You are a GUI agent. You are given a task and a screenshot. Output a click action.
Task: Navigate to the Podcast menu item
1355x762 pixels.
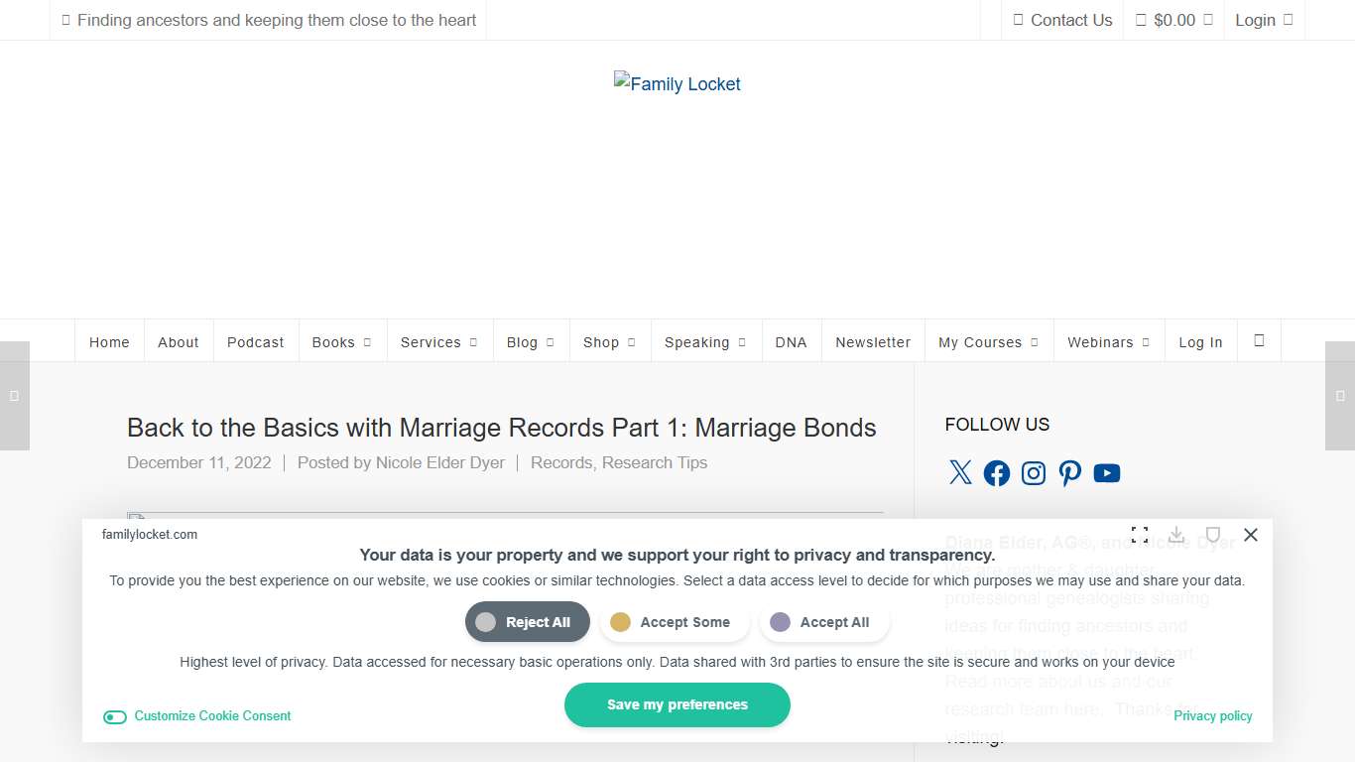(x=255, y=341)
